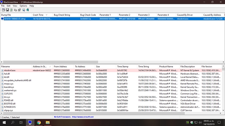
Task: Click upper pane scroll right arrow
Action: (223, 62)
